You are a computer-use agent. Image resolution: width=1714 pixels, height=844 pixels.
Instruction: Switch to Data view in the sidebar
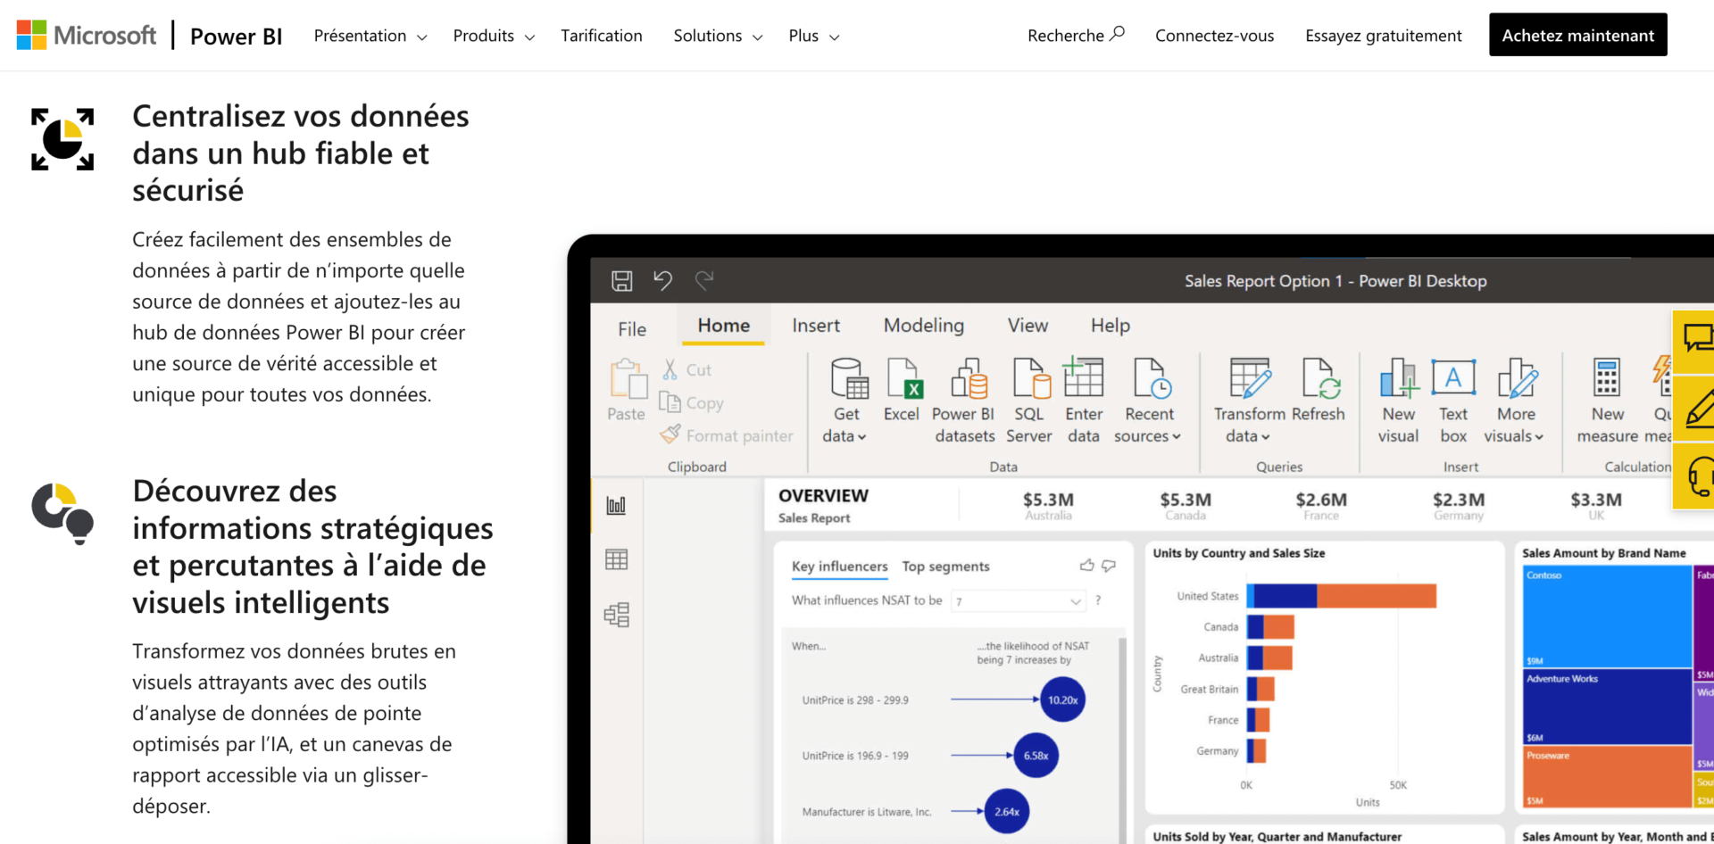(x=616, y=559)
